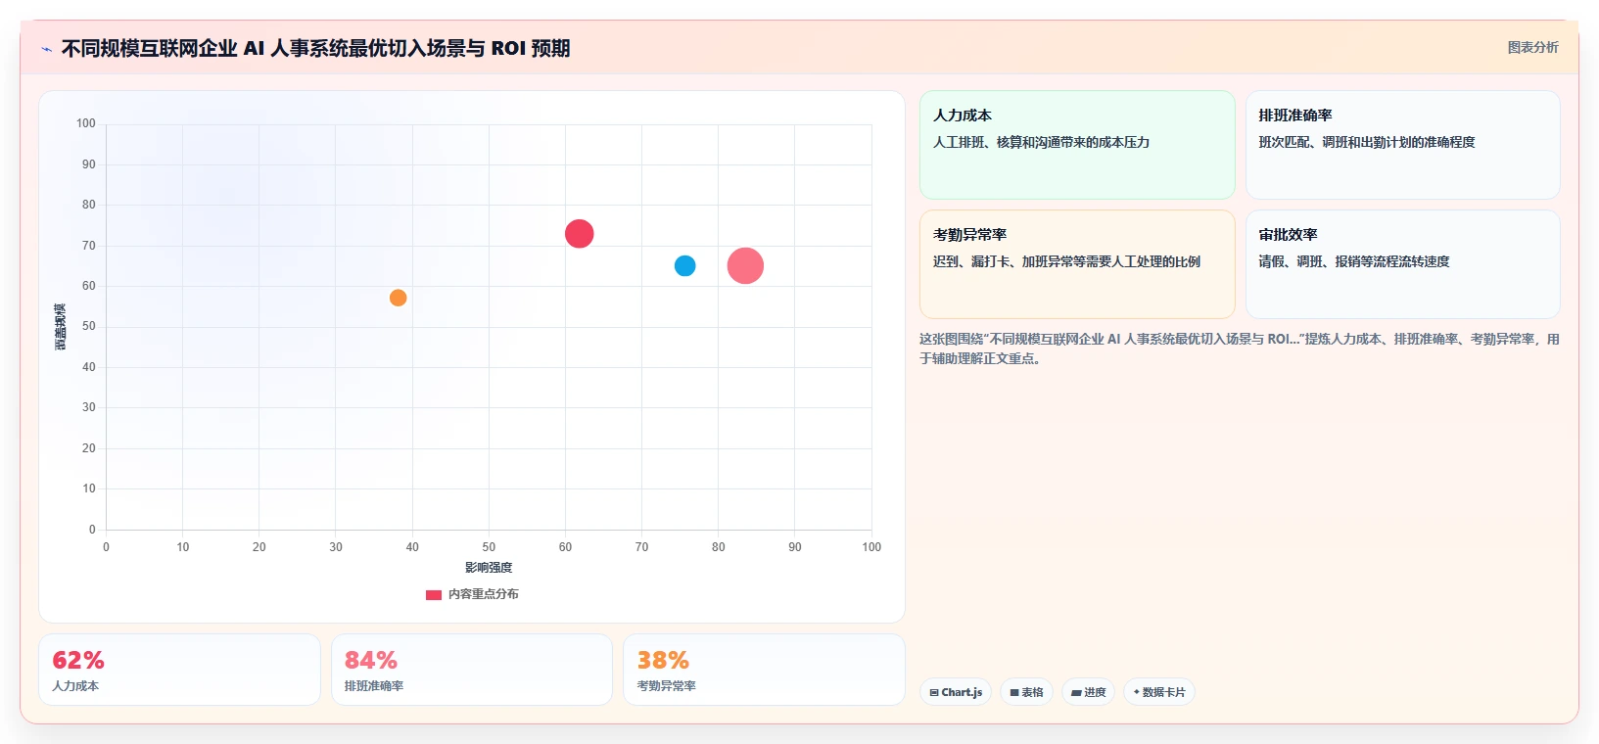Click the text 班次匹配、调班和出勤计划的准确程度
1599x744 pixels.
pos(1366,142)
